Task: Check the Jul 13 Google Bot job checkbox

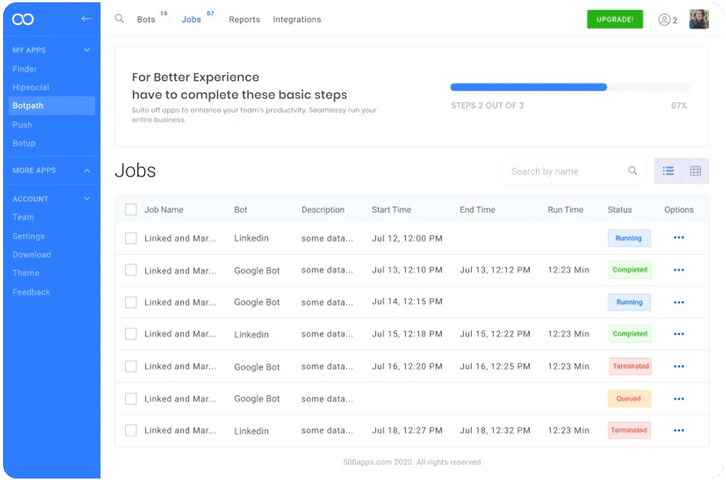Action: tap(131, 270)
